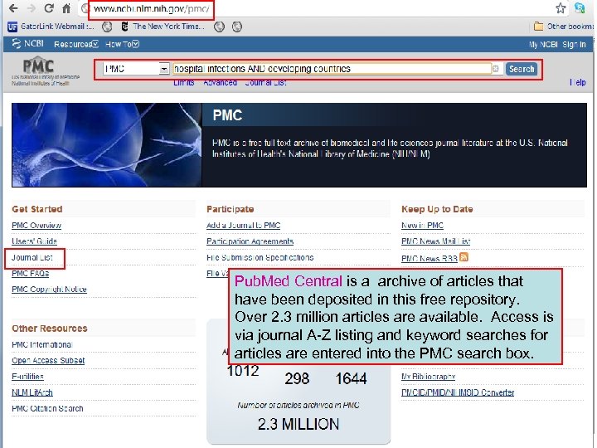Open My Bibliography link
The height and width of the screenshot is (448, 597).
pyautogui.click(x=429, y=377)
